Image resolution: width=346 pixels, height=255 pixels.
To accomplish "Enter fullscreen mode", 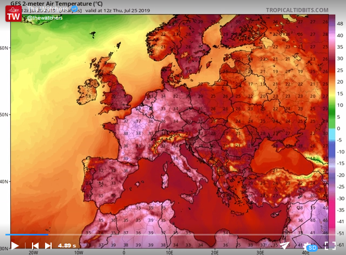I will click(330, 246).
